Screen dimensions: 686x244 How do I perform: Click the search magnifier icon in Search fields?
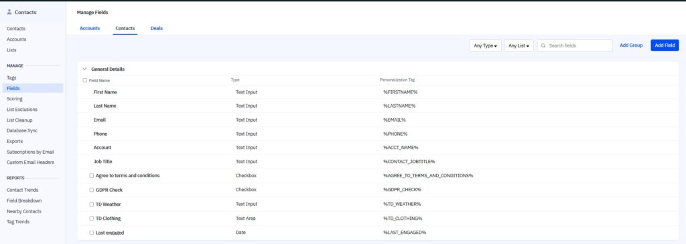click(543, 45)
